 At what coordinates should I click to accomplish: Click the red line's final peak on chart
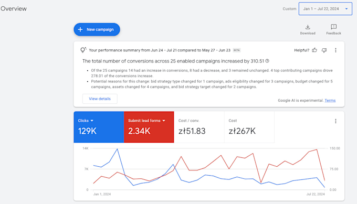[x=317, y=149]
